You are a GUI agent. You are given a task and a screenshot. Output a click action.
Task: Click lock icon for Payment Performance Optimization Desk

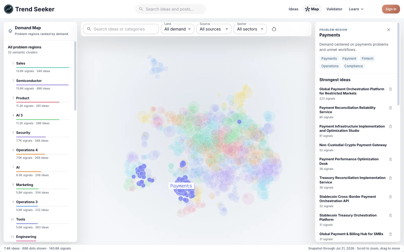[390, 159]
